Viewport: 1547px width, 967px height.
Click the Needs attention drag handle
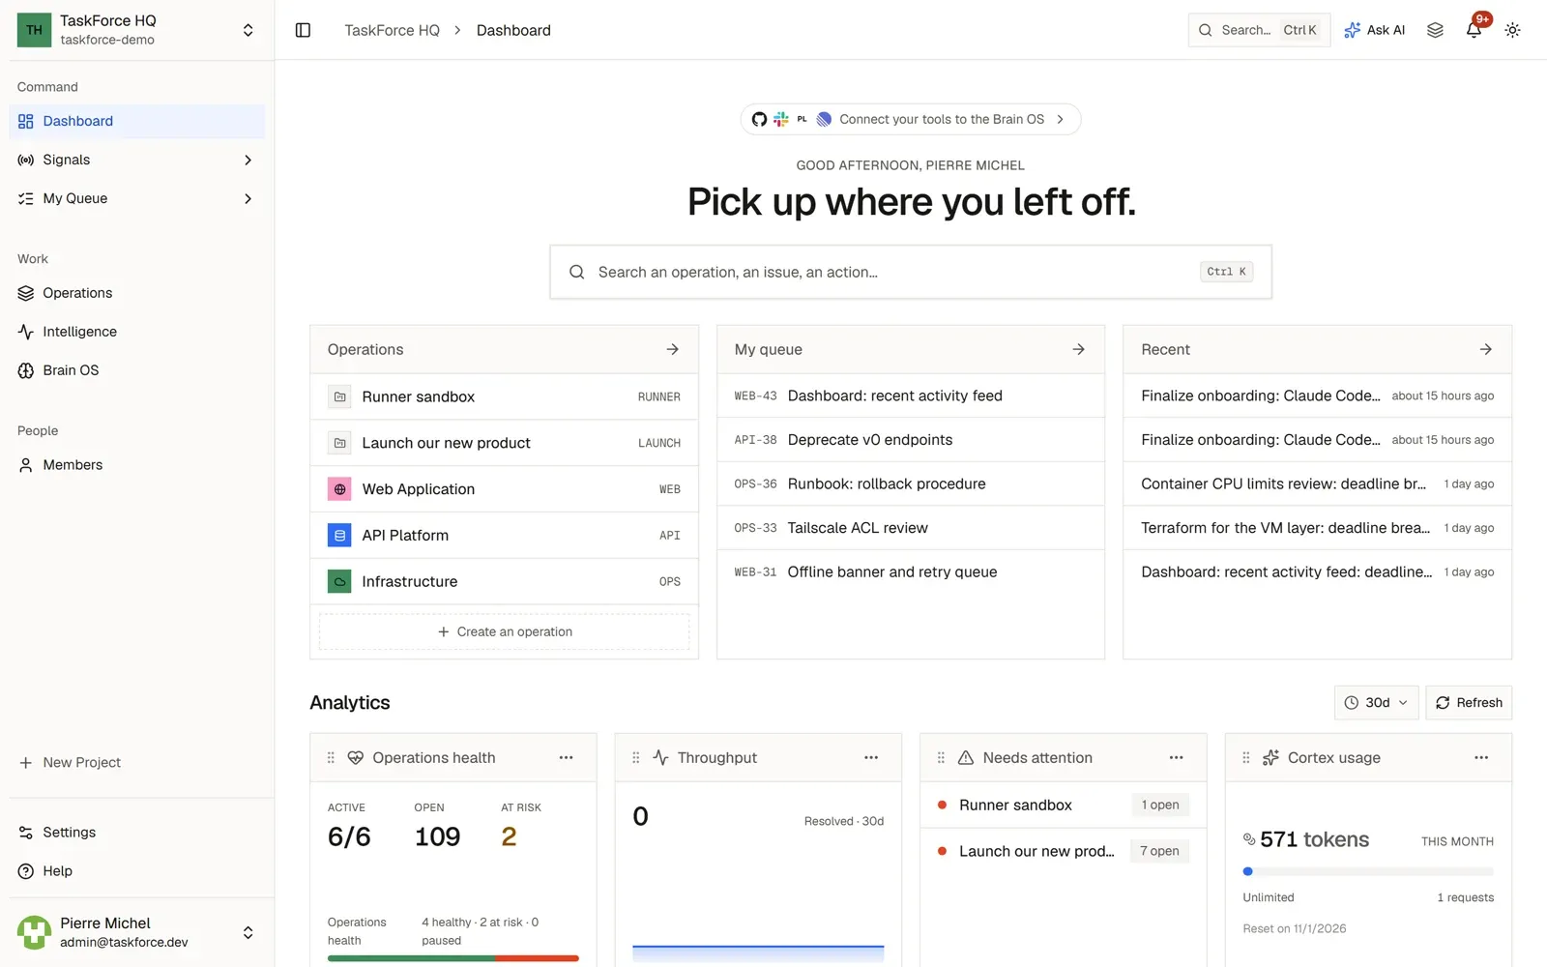point(941,757)
